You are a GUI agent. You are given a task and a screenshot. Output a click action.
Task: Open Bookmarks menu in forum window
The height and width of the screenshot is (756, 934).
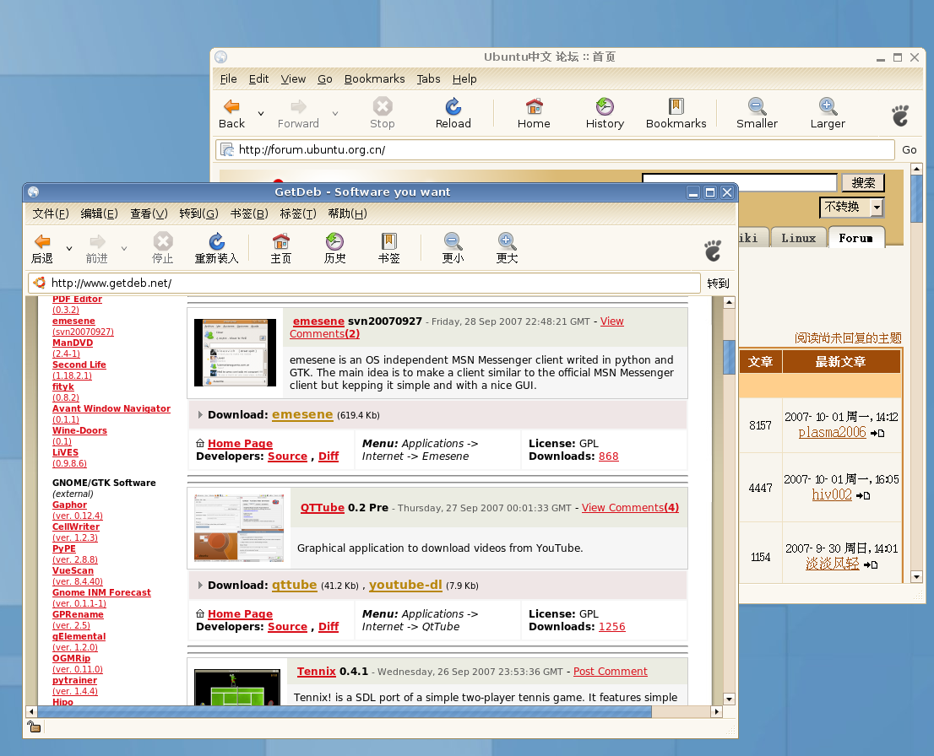point(375,78)
